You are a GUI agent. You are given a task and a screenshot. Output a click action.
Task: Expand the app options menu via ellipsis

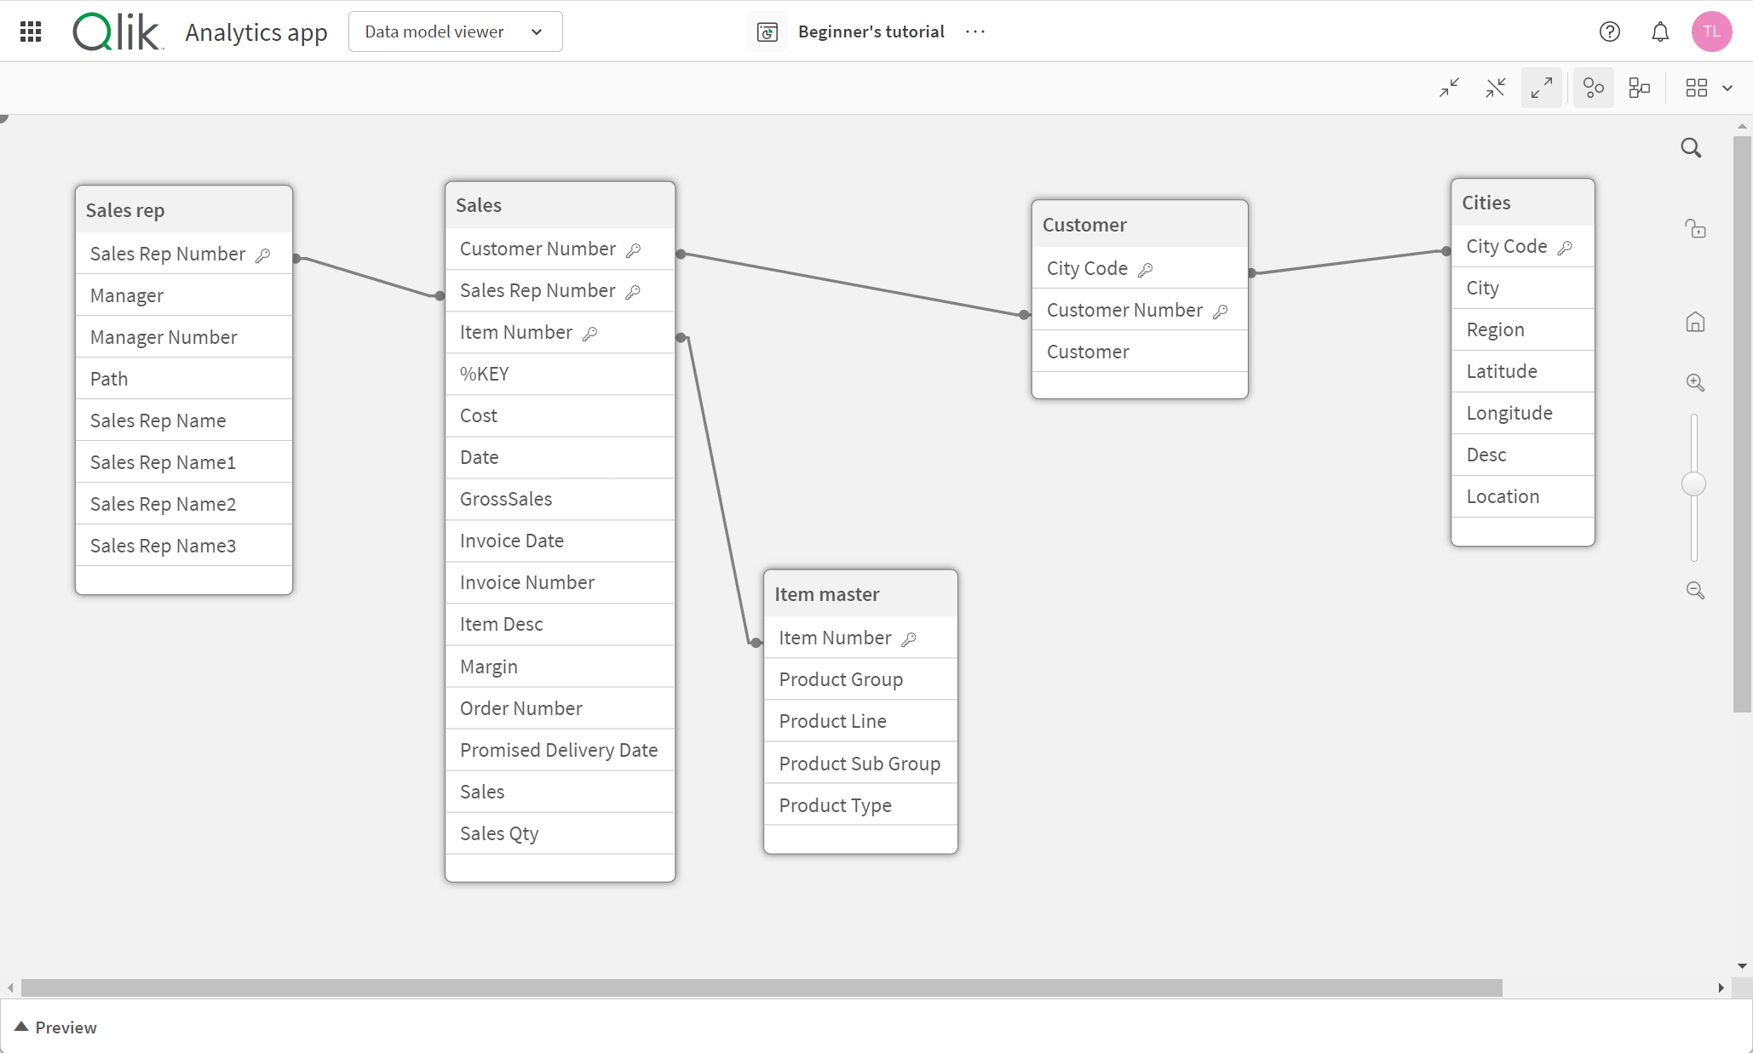975,31
